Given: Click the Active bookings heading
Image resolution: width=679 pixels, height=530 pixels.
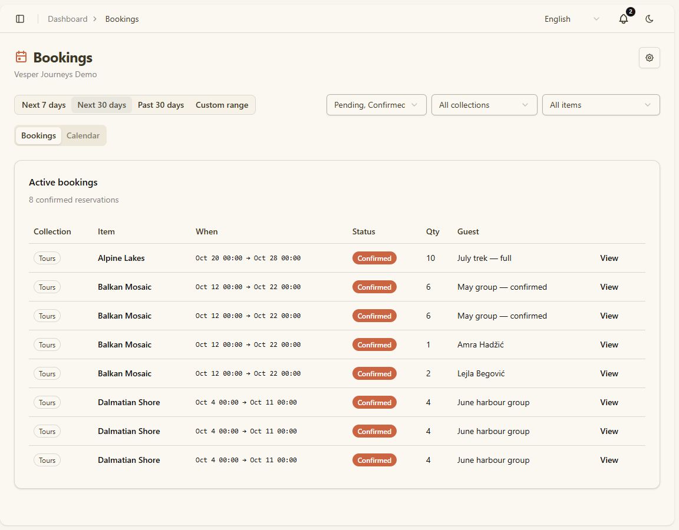Looking at the screenshot, I should 63,182.
